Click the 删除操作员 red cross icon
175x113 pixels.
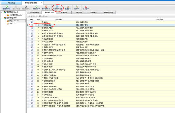point(46,7)
